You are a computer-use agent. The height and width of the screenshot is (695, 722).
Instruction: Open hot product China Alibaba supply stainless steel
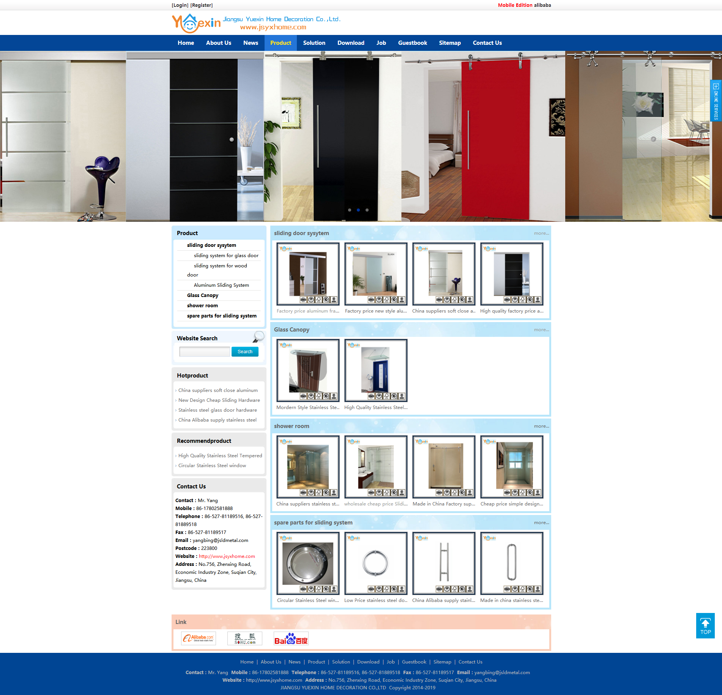coord(218,420)
